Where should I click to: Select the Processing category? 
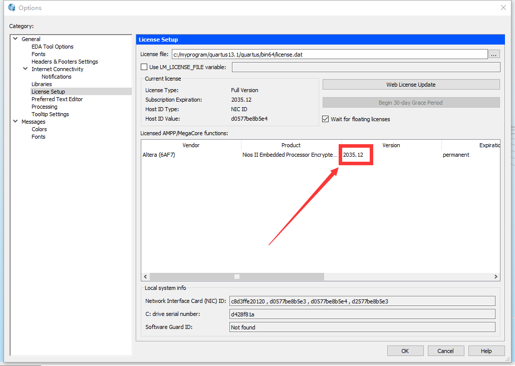[45, 107]
